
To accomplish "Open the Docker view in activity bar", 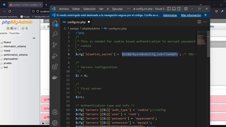I will coord(55,78).
